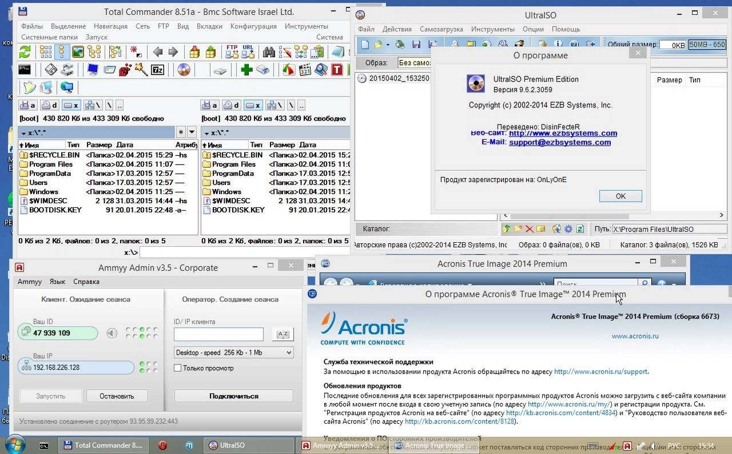Create new image in UltraISO toolbar
732x454 pixels.
point(365,45)
